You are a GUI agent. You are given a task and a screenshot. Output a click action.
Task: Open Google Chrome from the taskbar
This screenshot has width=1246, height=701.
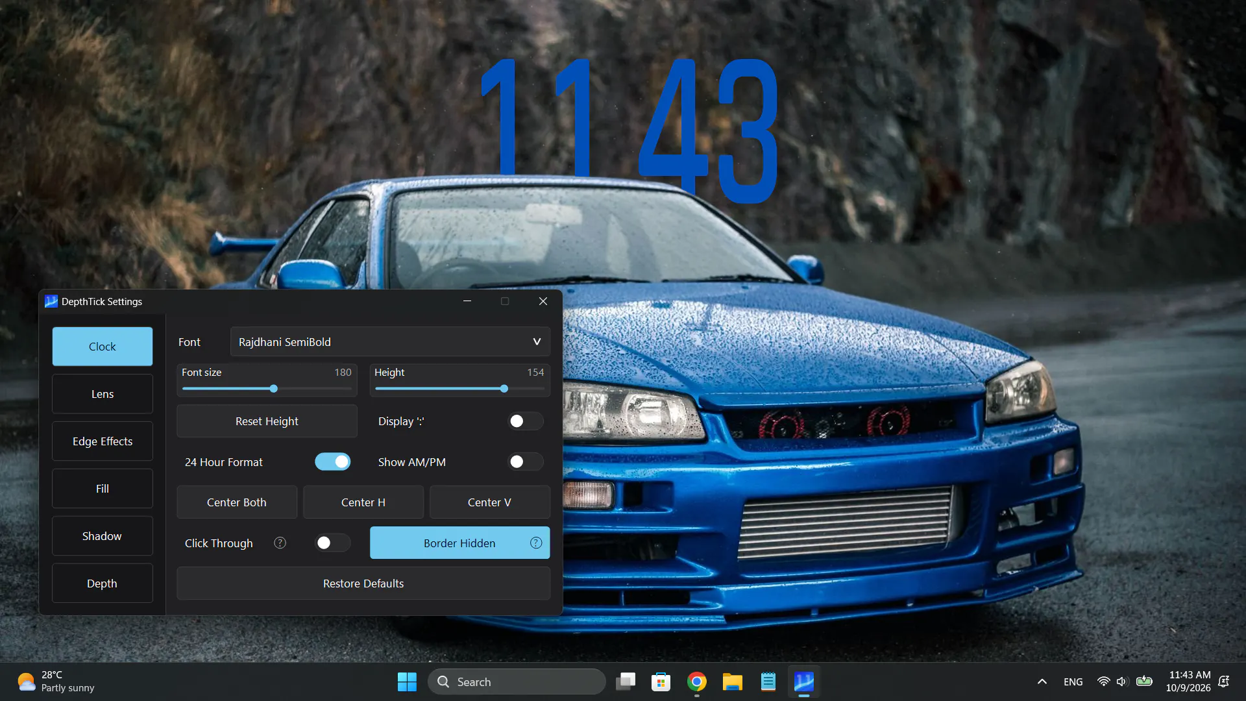click(697, 682)
